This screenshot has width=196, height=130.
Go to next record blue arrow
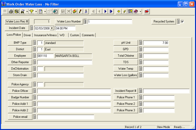point(105,11)
